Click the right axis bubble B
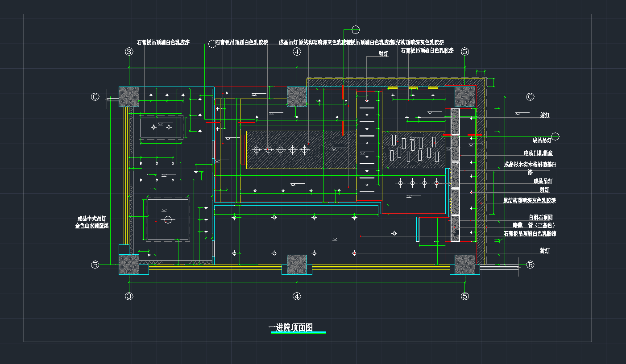The height and width of the screenshot is (364, 626). [530, 265]
